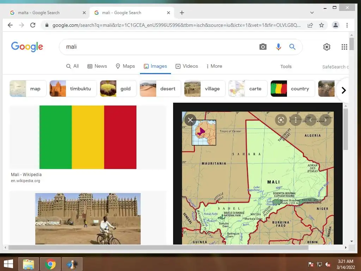Click the SafeSearch setting

point(336,67)
